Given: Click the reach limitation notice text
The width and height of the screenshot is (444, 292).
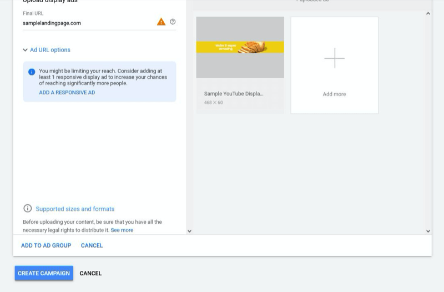Looking at the screenshot, I should 103,77.
